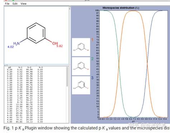The image size is (170, 133).
Task: Click the vertical splitter expand-right arrow
Action: pyautogui.click(x=70, y=9)
